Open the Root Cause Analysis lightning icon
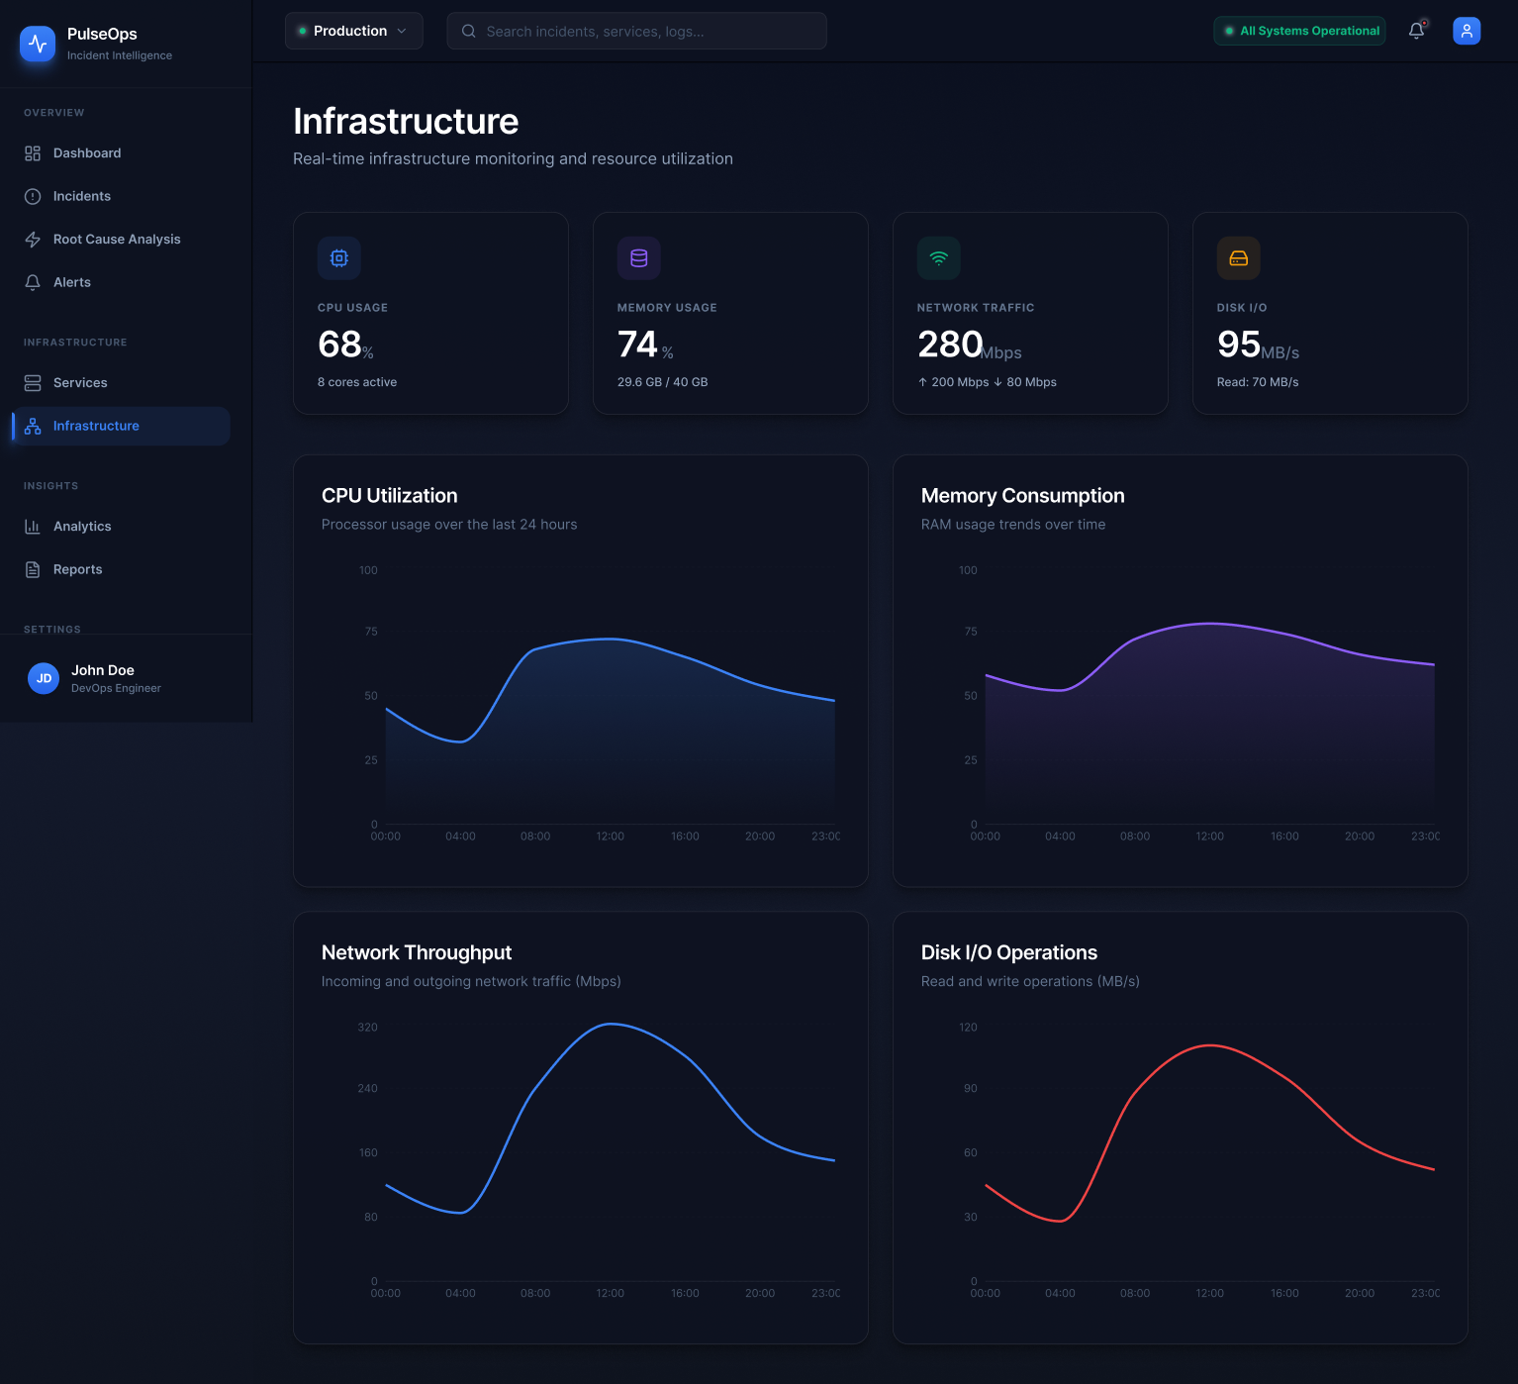Image resolution: width=1518 pixels, height=1384 pixels. [33, 239]
